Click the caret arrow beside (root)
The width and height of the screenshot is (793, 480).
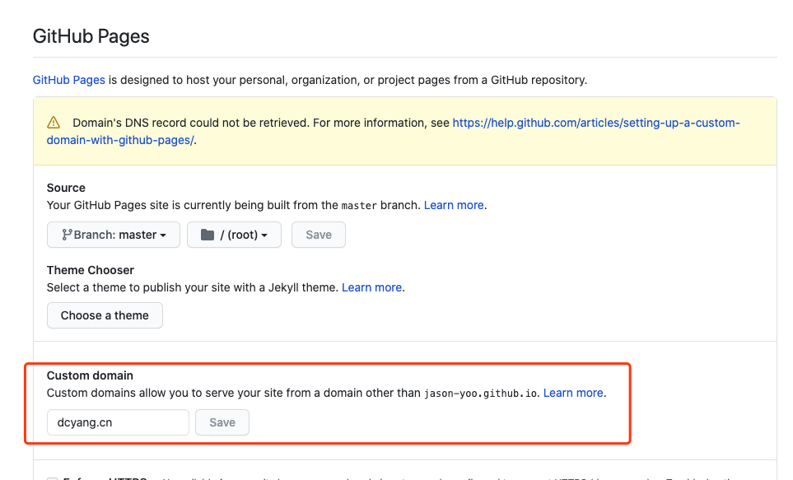[264, 235]
